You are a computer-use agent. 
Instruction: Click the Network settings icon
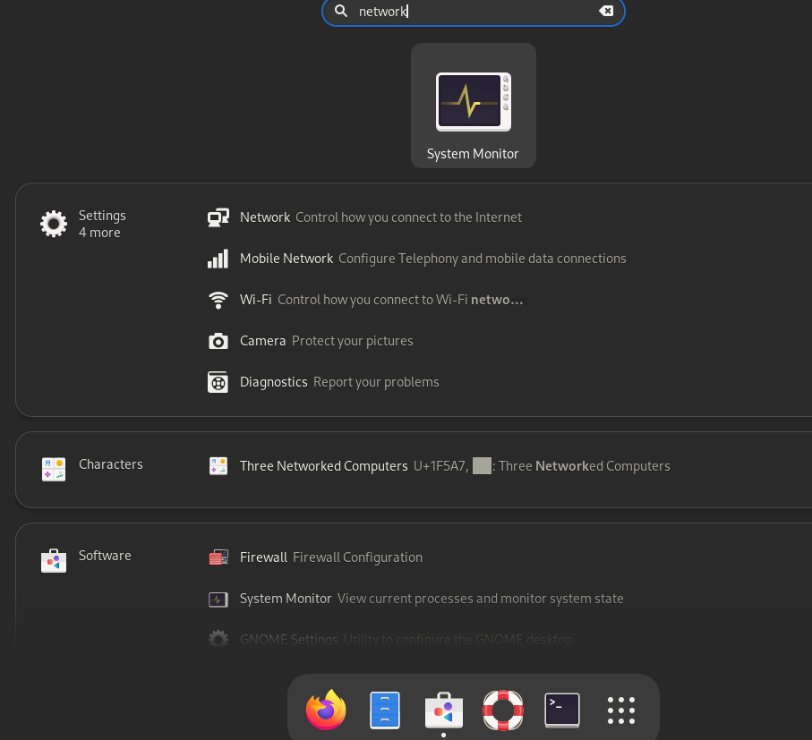(218, 217)
